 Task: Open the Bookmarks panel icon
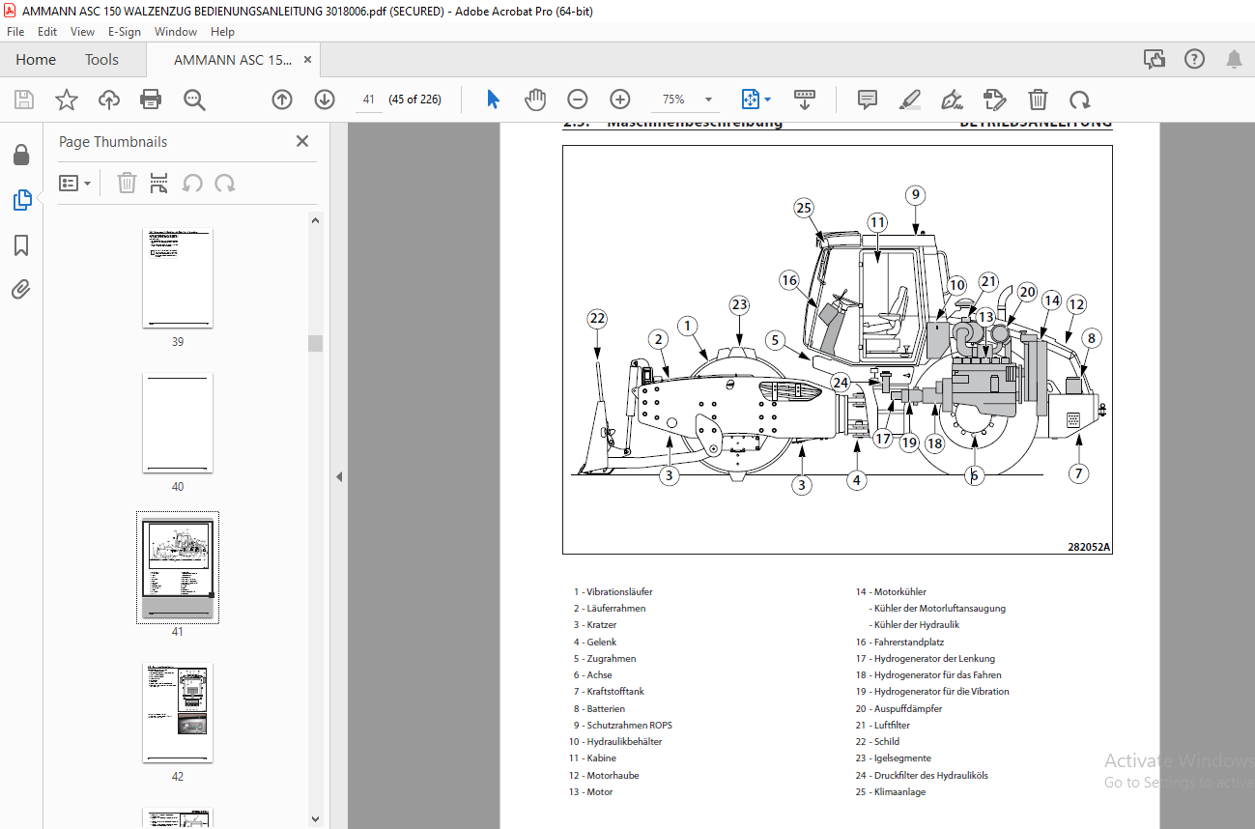(21, 245)
